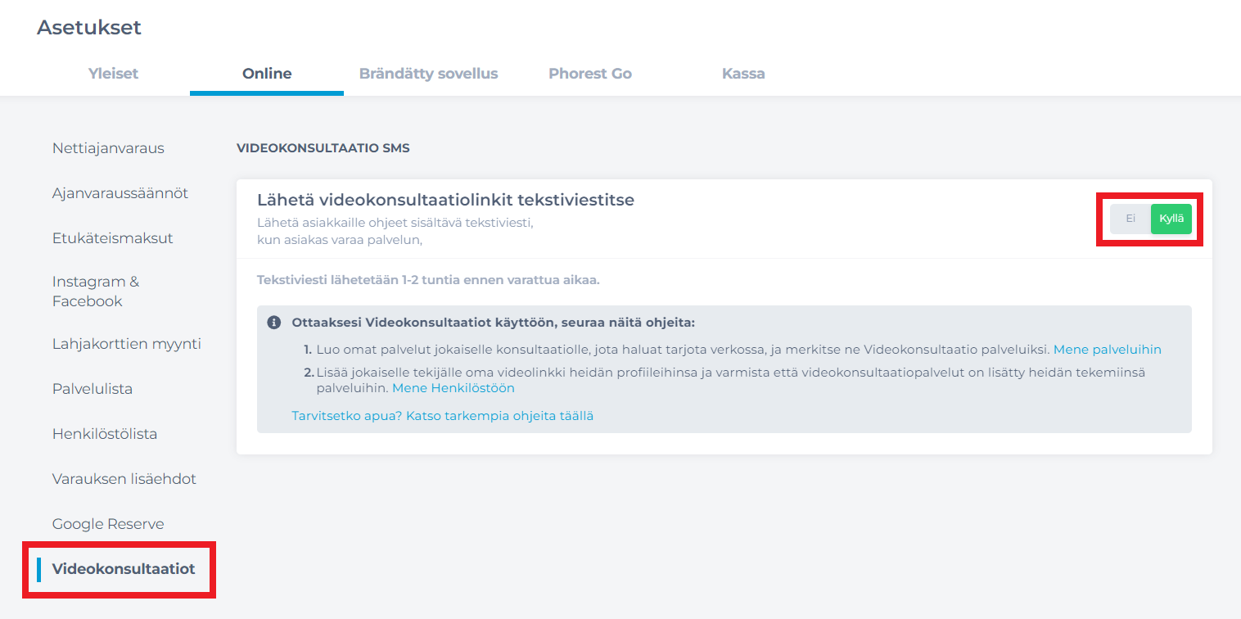Open Instagram & Facebook settings

pos(96,291)
